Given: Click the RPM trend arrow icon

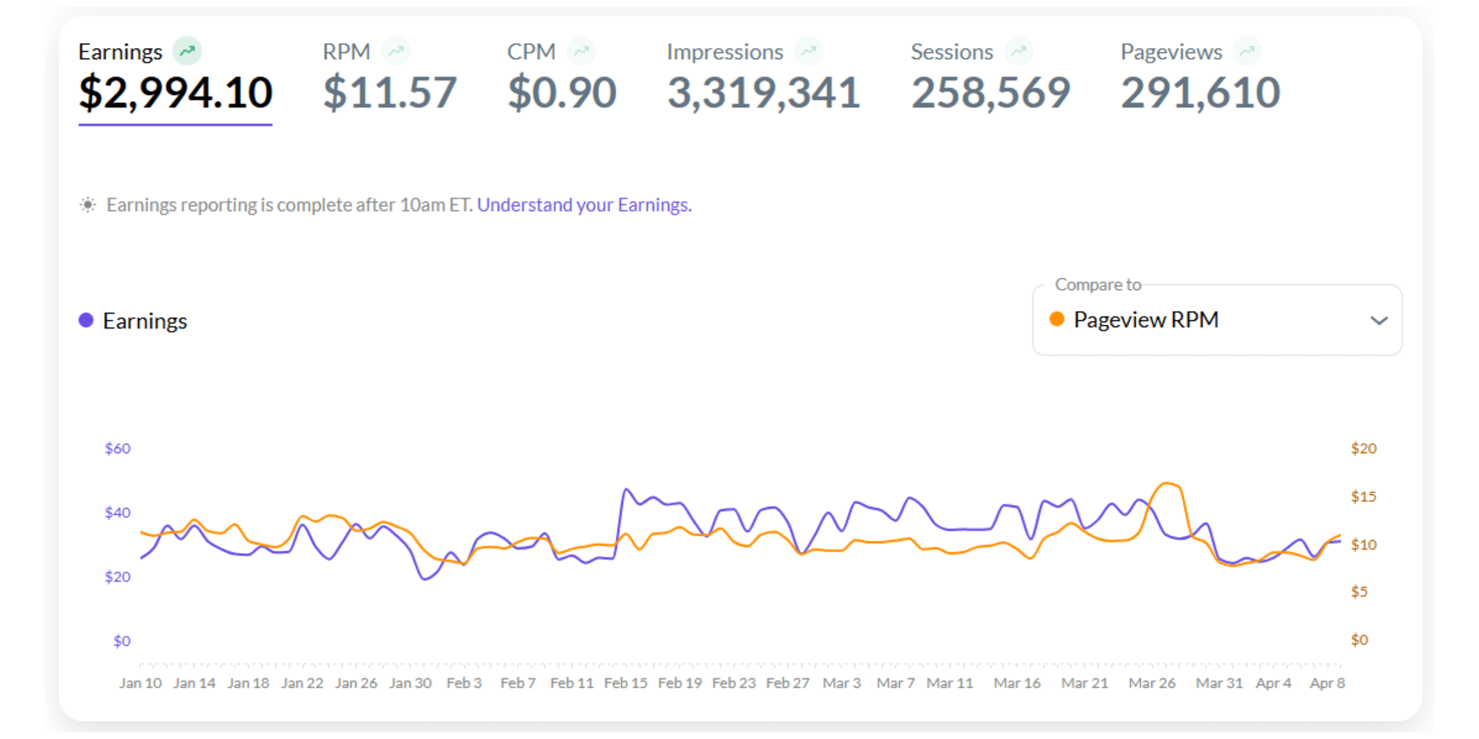Looking at the screenshot, I should (x=396, y=50).
